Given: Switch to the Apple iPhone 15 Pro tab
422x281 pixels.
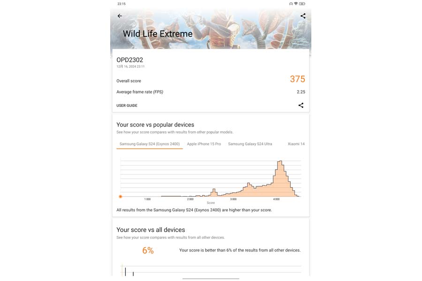Looking at the screenshot, I should pos(204,144).
